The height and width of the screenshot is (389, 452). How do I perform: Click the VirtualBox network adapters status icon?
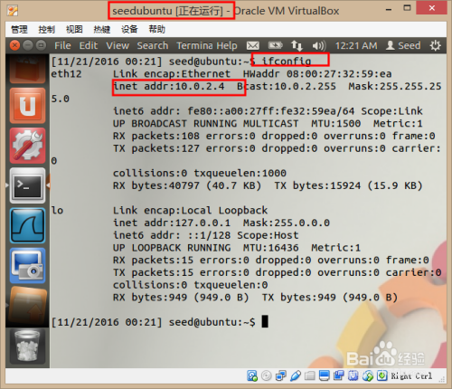[281, 375]
